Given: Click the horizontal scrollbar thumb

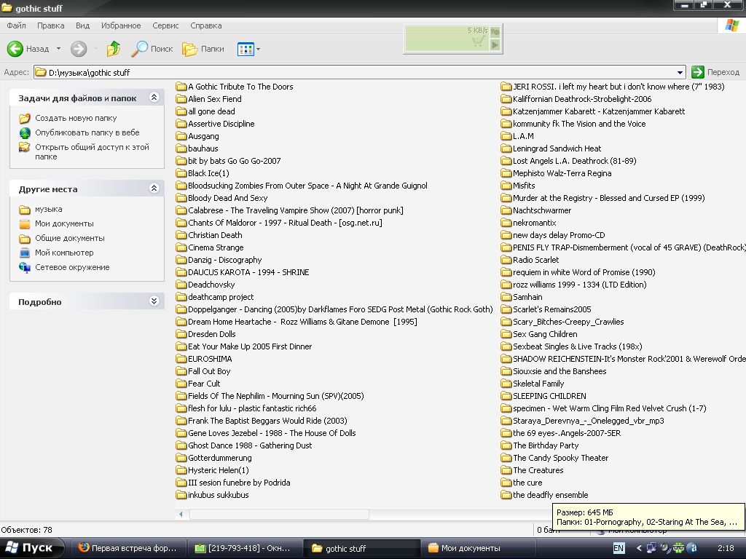Looking at the screenshot, I should tap(279, 514).
